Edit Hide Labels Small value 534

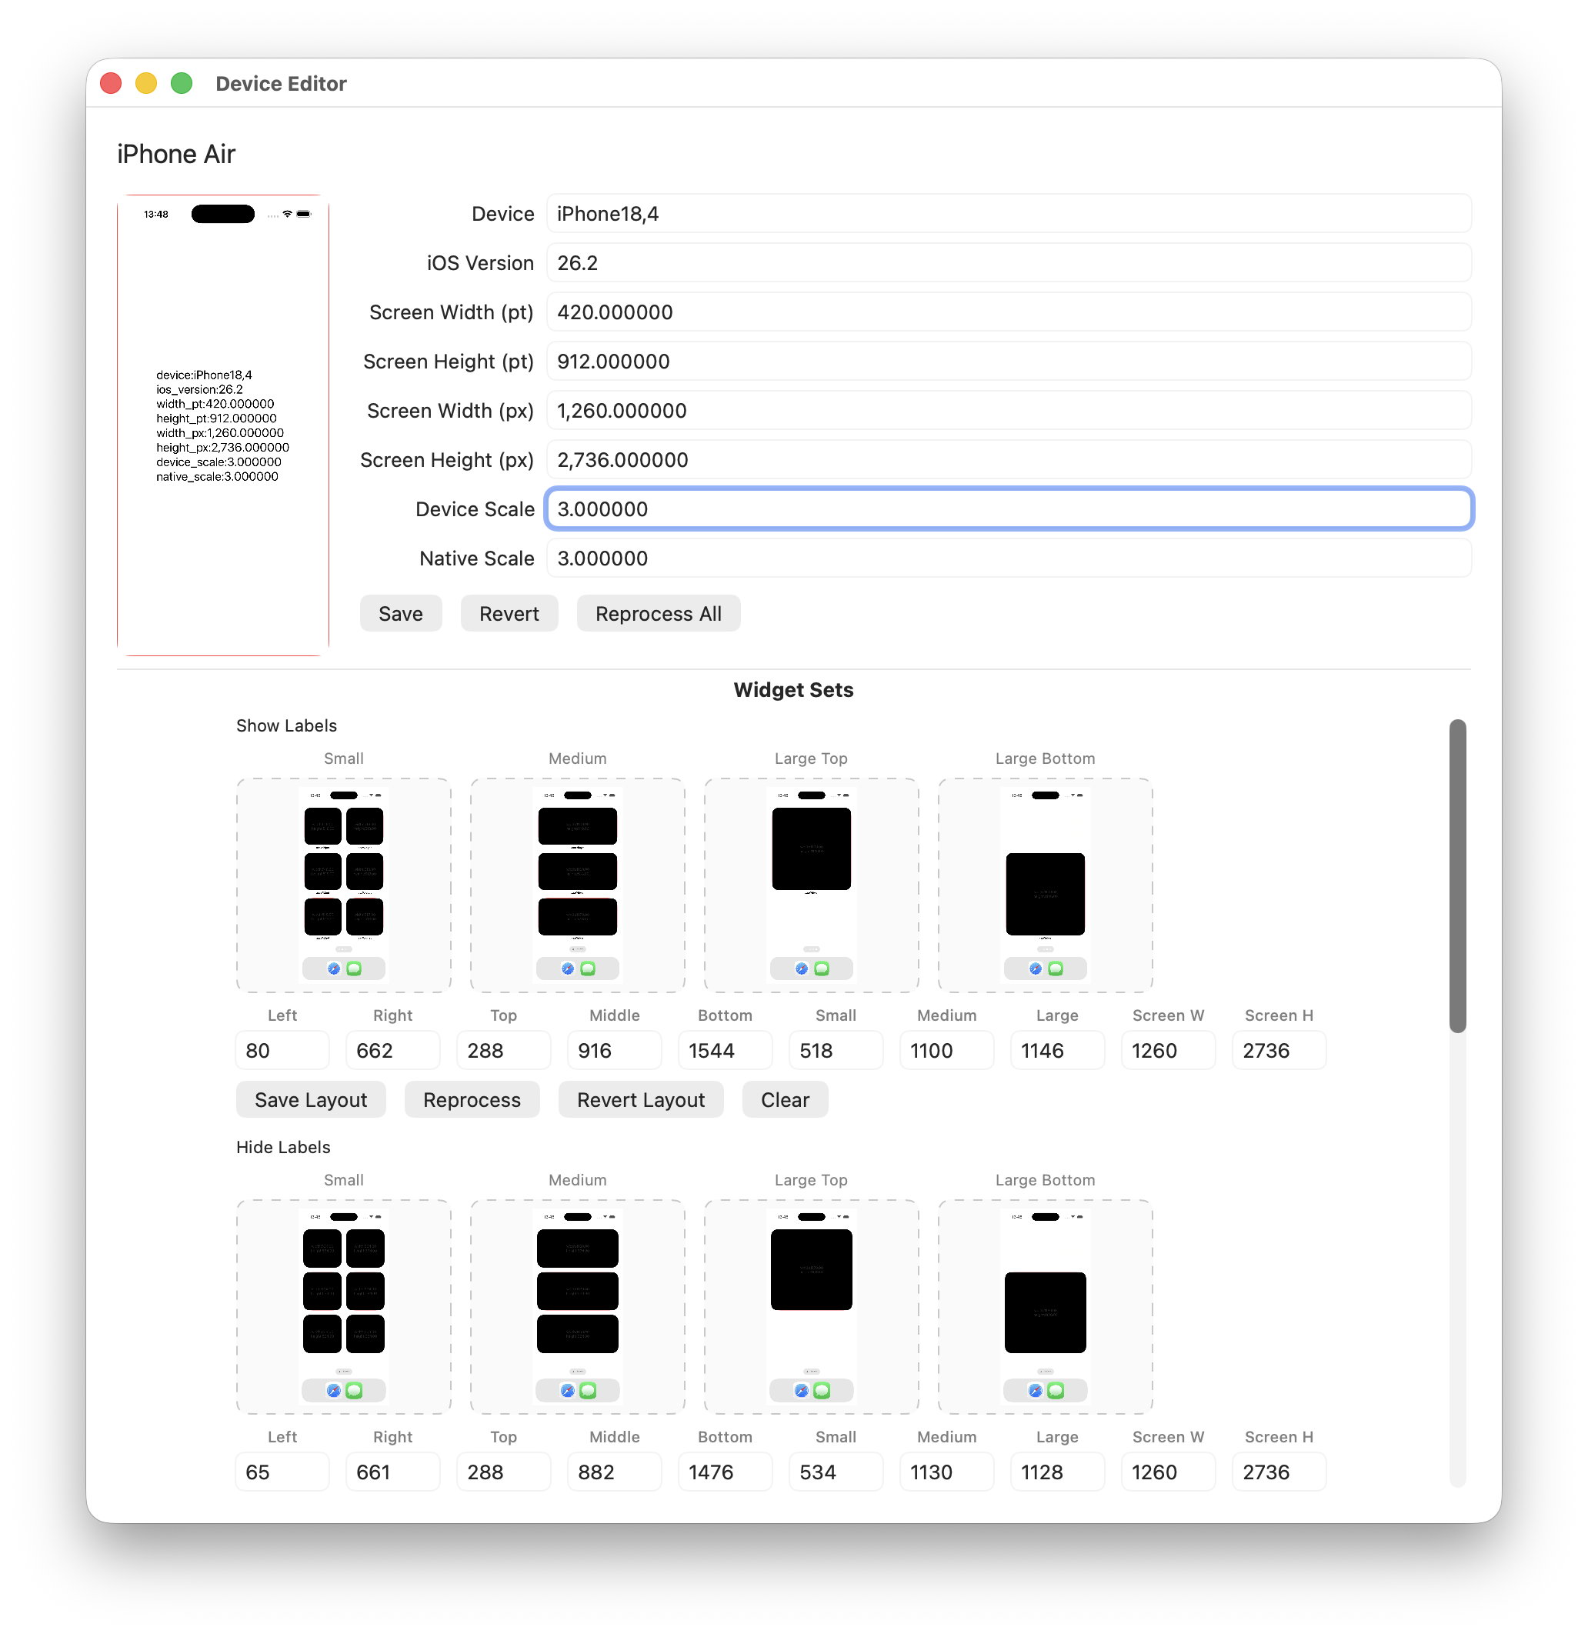836,1472
